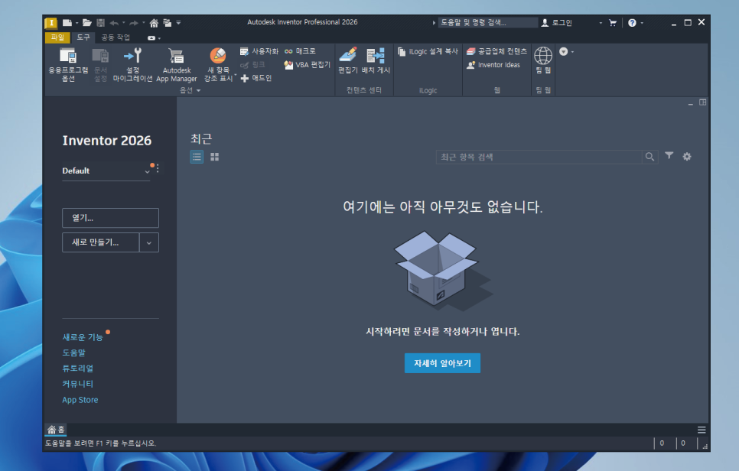Open the Autodesk App Store cart icon

[x=613, y=23]
